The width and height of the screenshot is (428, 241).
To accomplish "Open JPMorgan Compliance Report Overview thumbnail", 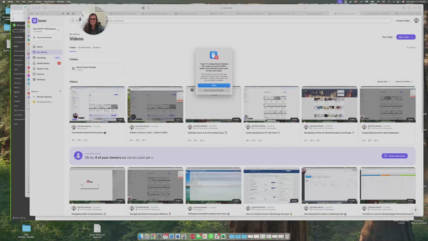I will 213,185.
